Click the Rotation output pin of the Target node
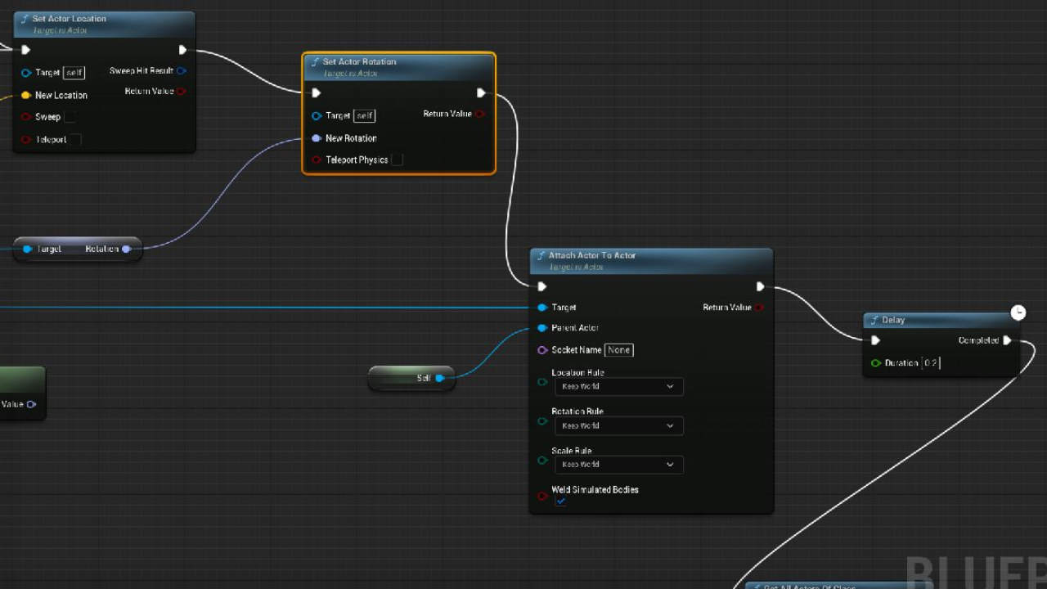1047x589 pixels. (126, 249)
